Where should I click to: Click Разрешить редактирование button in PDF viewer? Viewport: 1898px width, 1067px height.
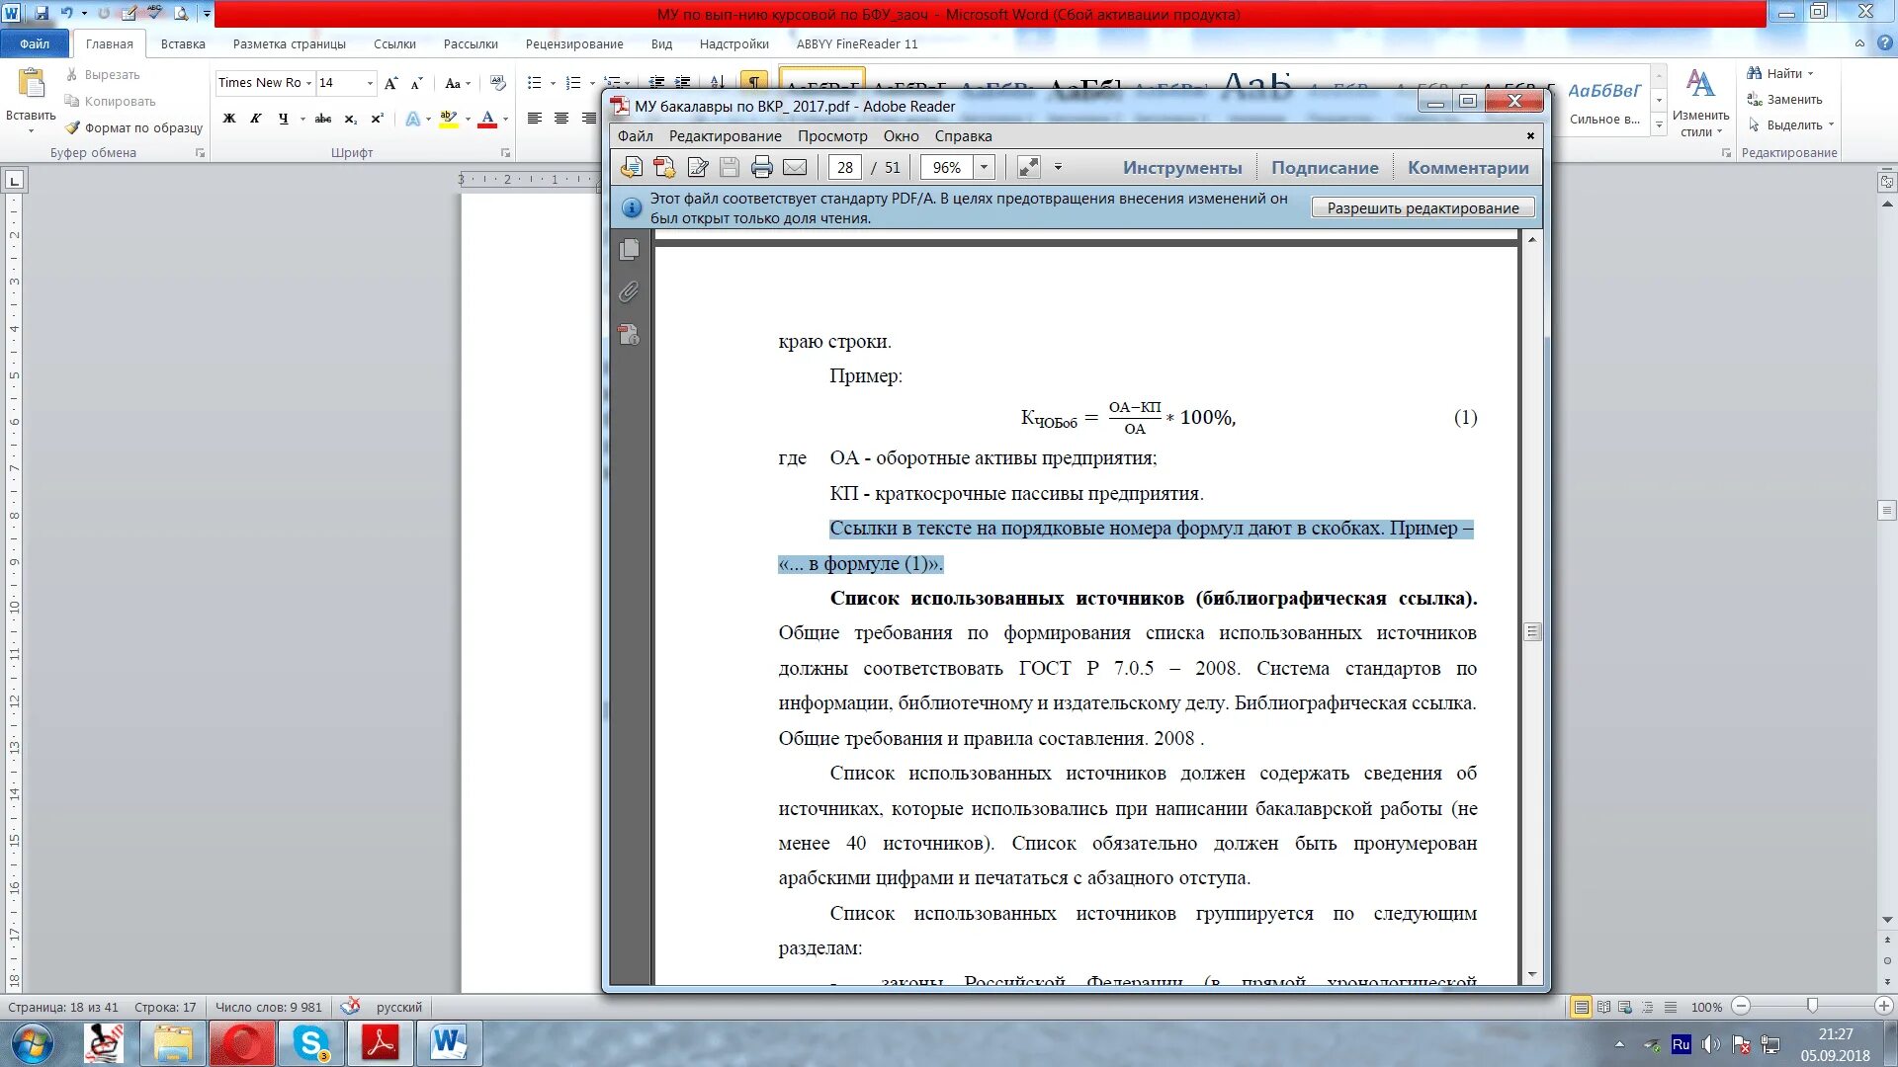(1423, 207)
